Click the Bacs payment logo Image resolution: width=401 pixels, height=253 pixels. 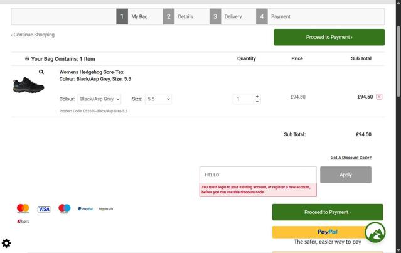click(23, 221)
